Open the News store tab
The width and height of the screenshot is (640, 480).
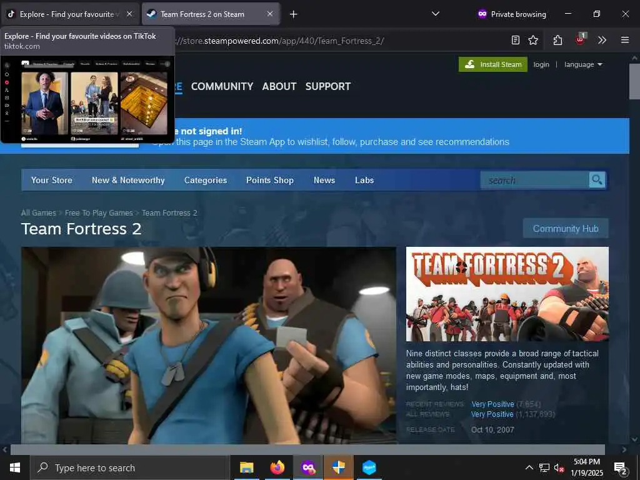click(x=324, y=181)
